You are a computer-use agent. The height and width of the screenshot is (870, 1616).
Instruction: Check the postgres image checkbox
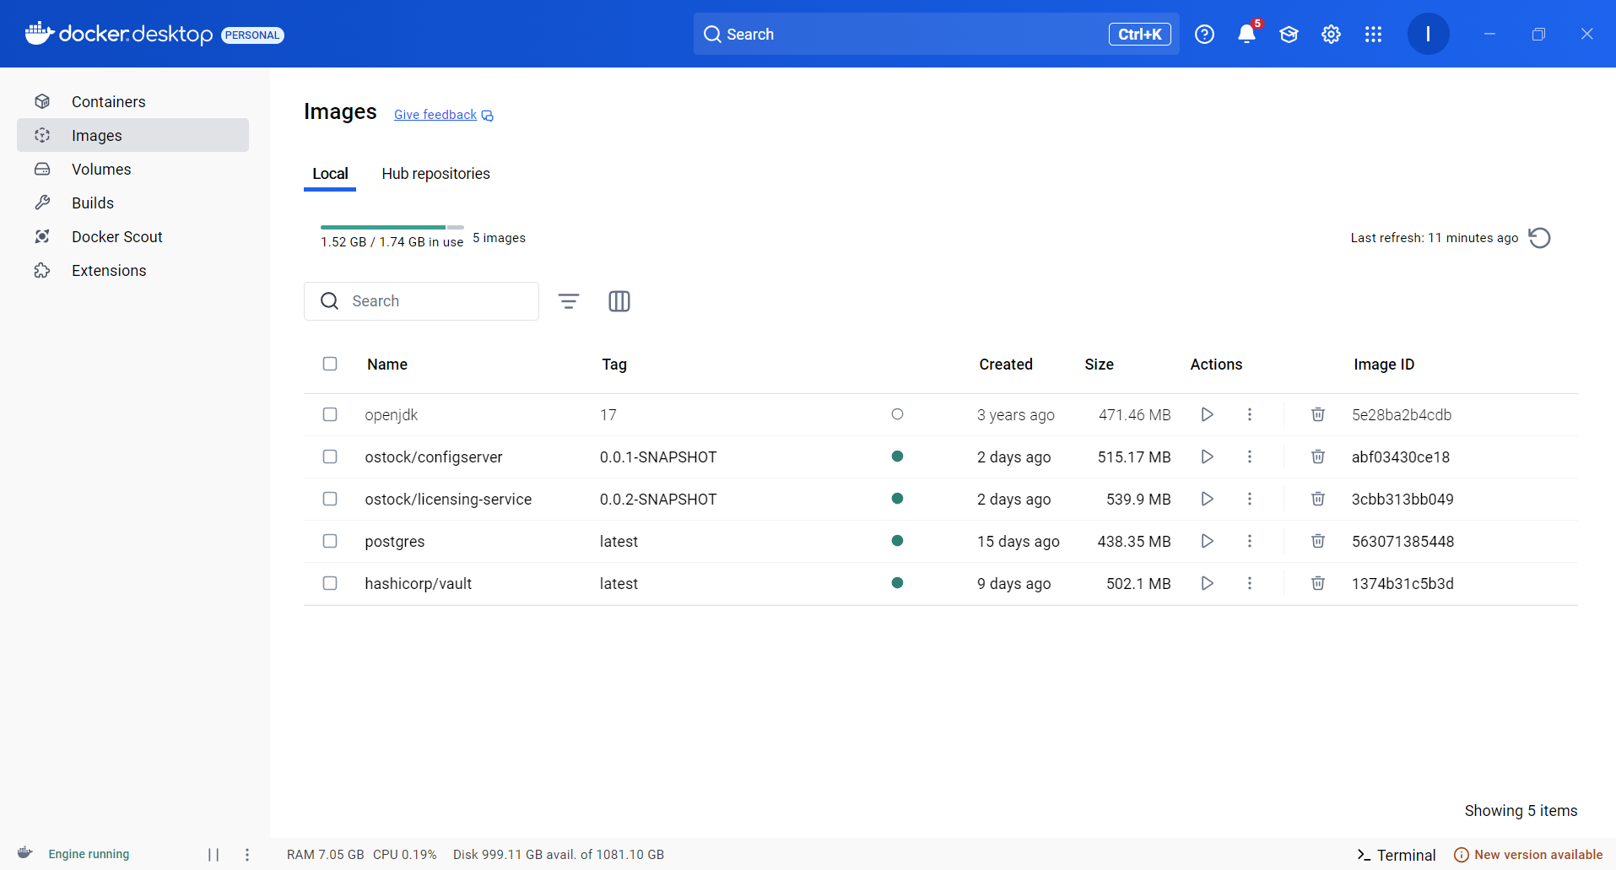330,541
